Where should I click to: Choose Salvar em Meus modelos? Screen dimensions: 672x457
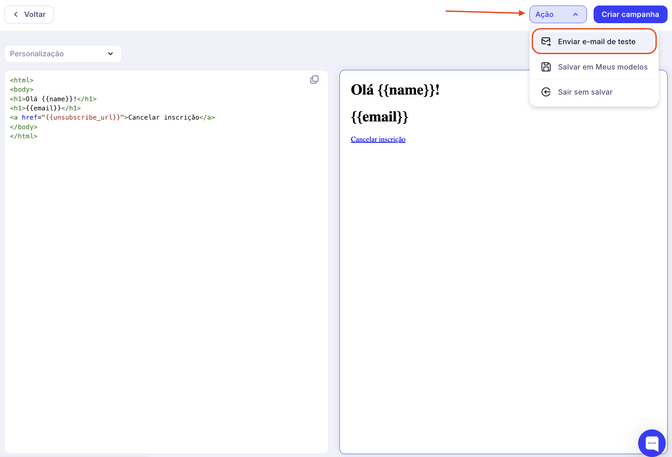point(602,67)
